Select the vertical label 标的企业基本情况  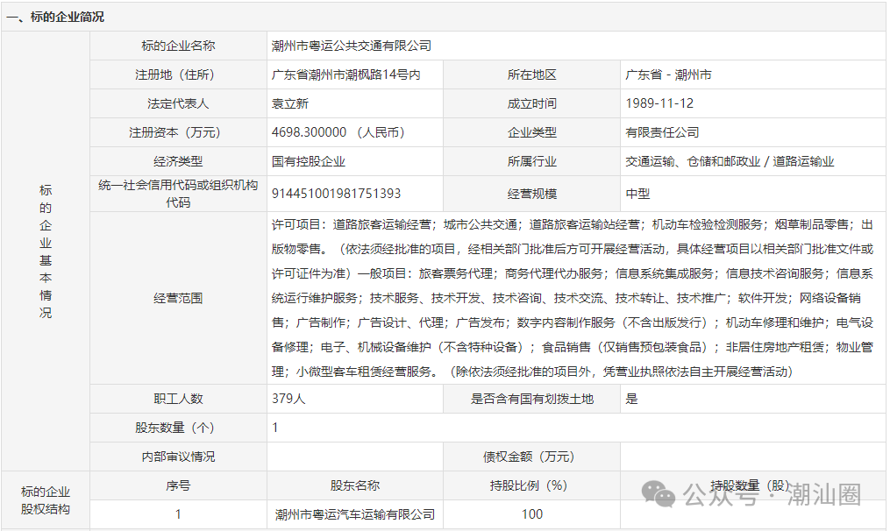tap(46, 251)
